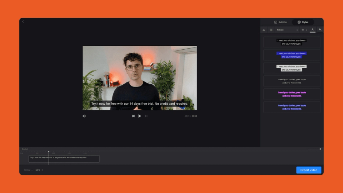This screenshot has width=343, height=193.
Task: Set subtitle vertical position to bottom
Action: point(264,30)
